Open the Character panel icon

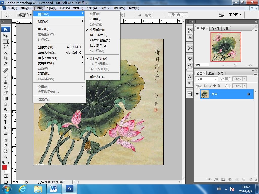pyautogui.click(x=190, y=77)
